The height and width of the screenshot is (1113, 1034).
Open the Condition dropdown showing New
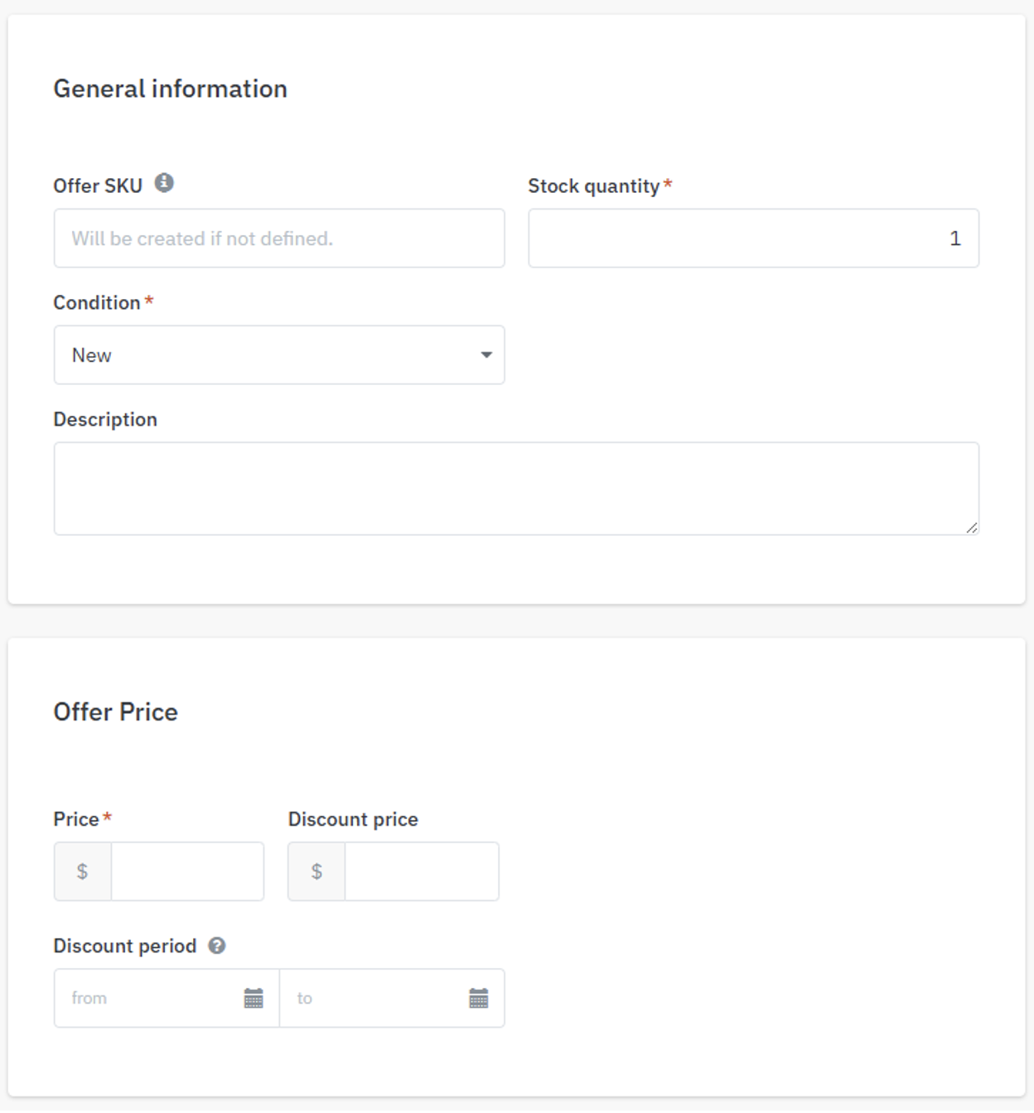279,354
